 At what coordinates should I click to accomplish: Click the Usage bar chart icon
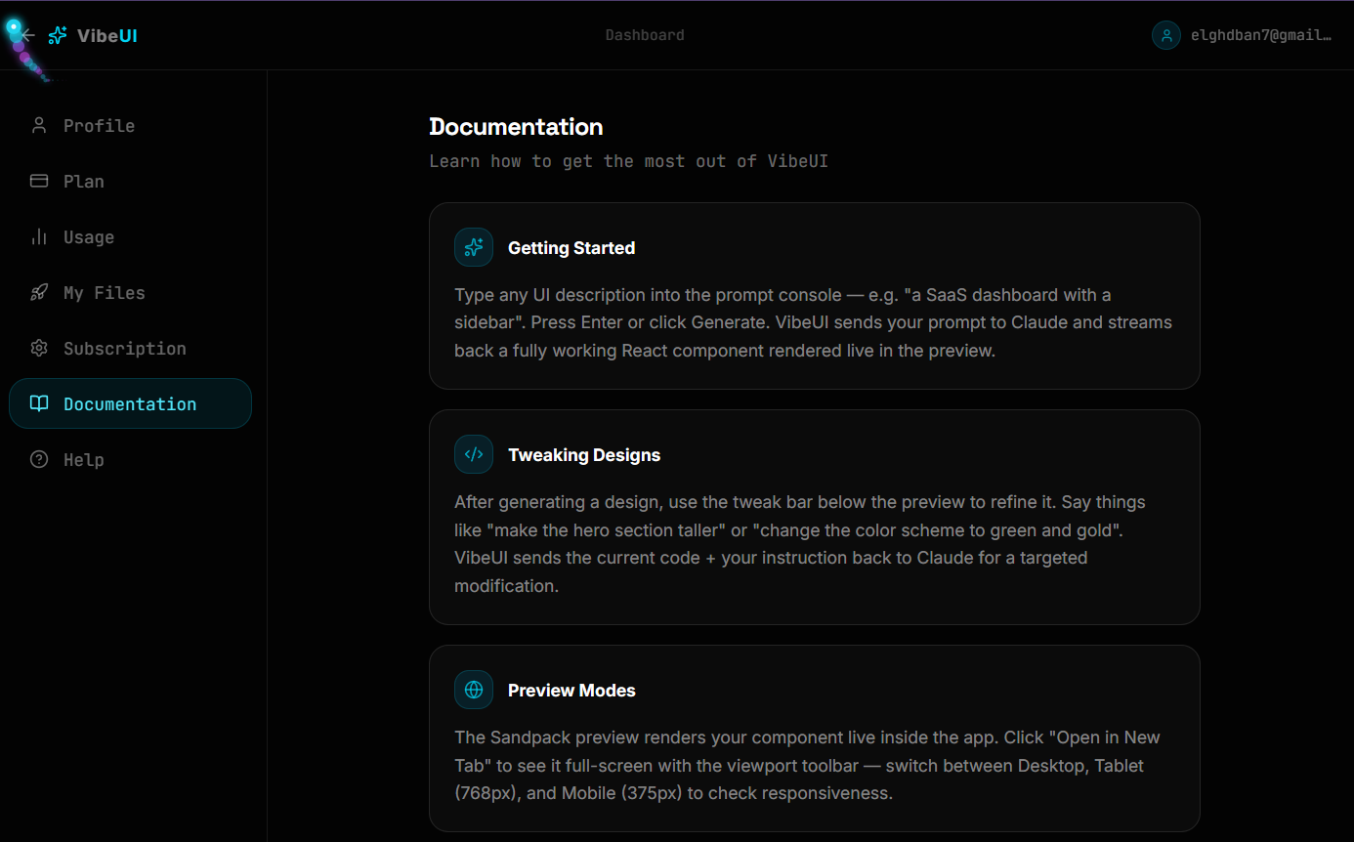[x=39, y=236]
